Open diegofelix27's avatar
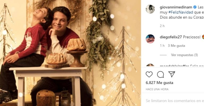 pyautogui.click(x=150, y=39)
